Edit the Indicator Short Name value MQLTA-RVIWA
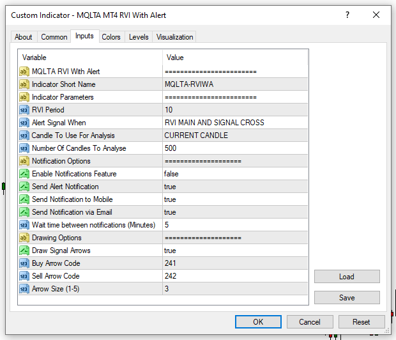 [235, 84]
